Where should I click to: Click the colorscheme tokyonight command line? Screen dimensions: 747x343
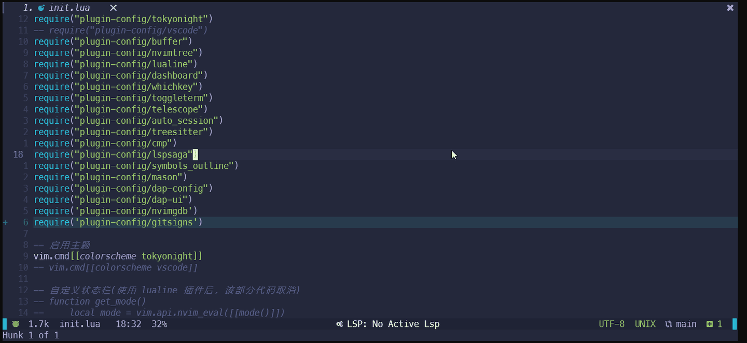[118, 256]
